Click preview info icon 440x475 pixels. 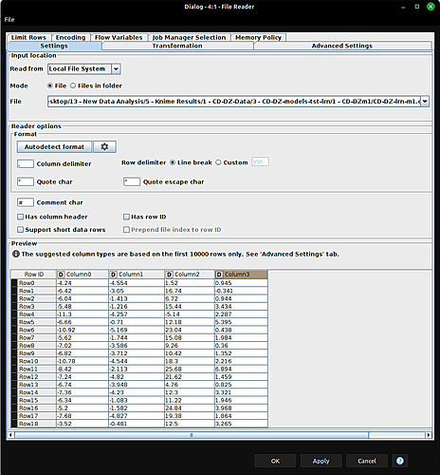pos(16,254)
